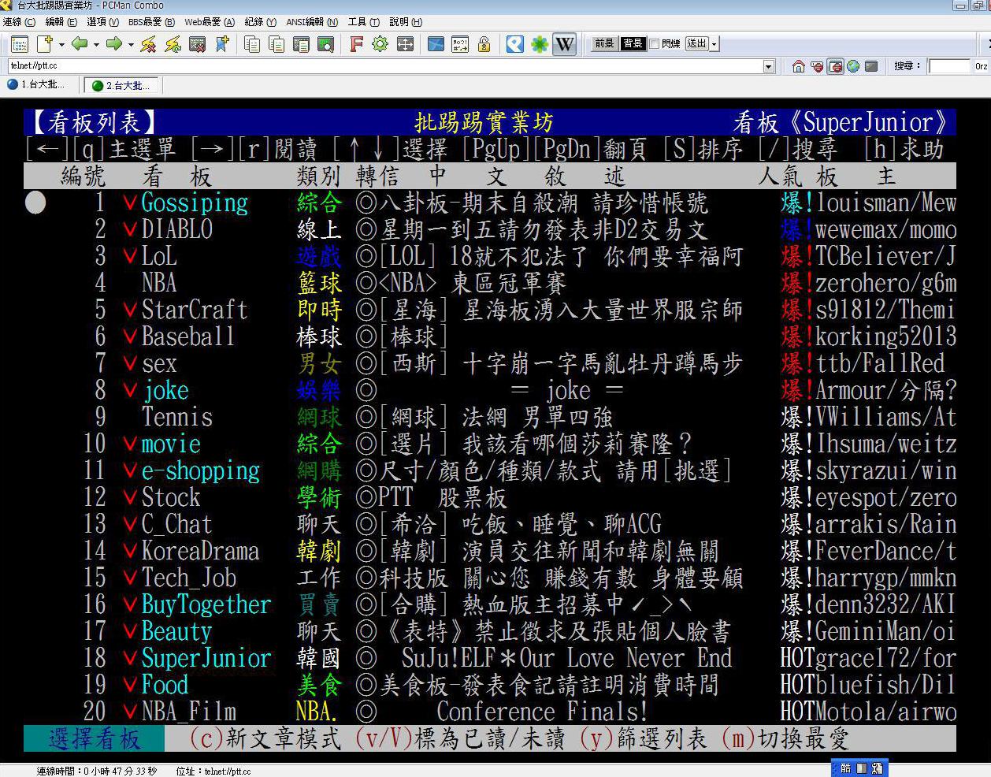This screenshot has height=777, width=991.
Task: Open dropdown arrow next to back arrow
Action: 96,44
